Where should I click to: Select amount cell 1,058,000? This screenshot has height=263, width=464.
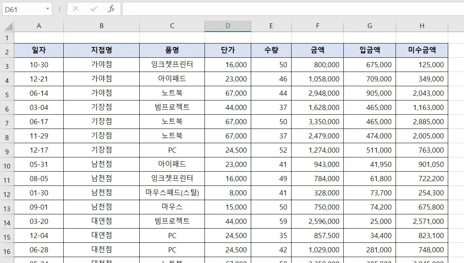tap(318, 79)
